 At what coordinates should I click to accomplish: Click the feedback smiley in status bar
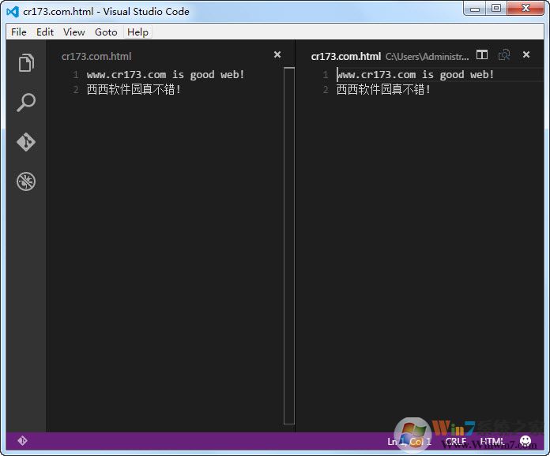(x=526, y=441)
